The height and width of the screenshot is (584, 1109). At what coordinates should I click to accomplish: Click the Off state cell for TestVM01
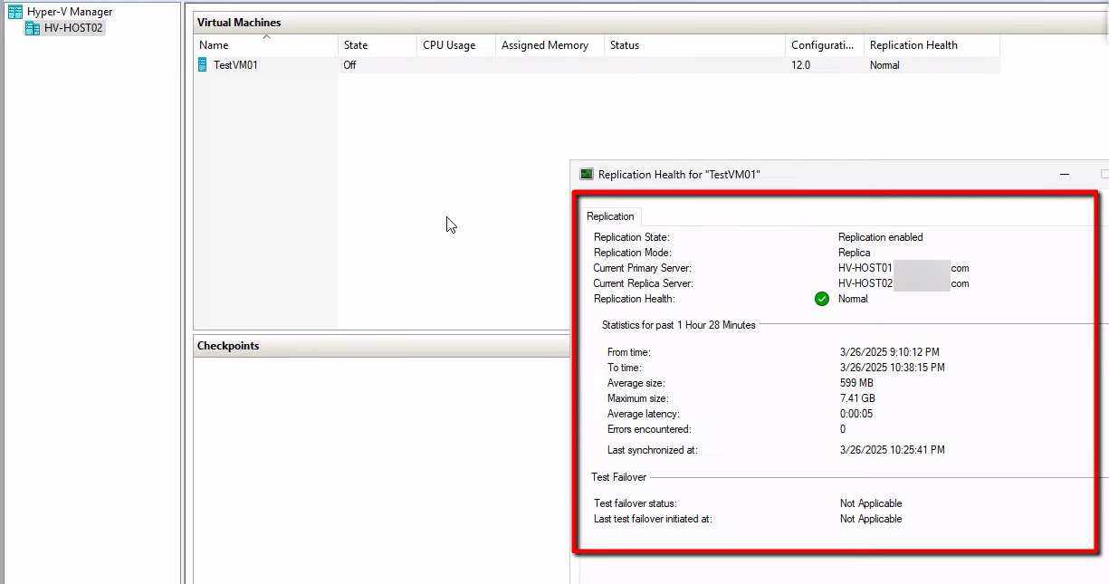coord(349,65)
